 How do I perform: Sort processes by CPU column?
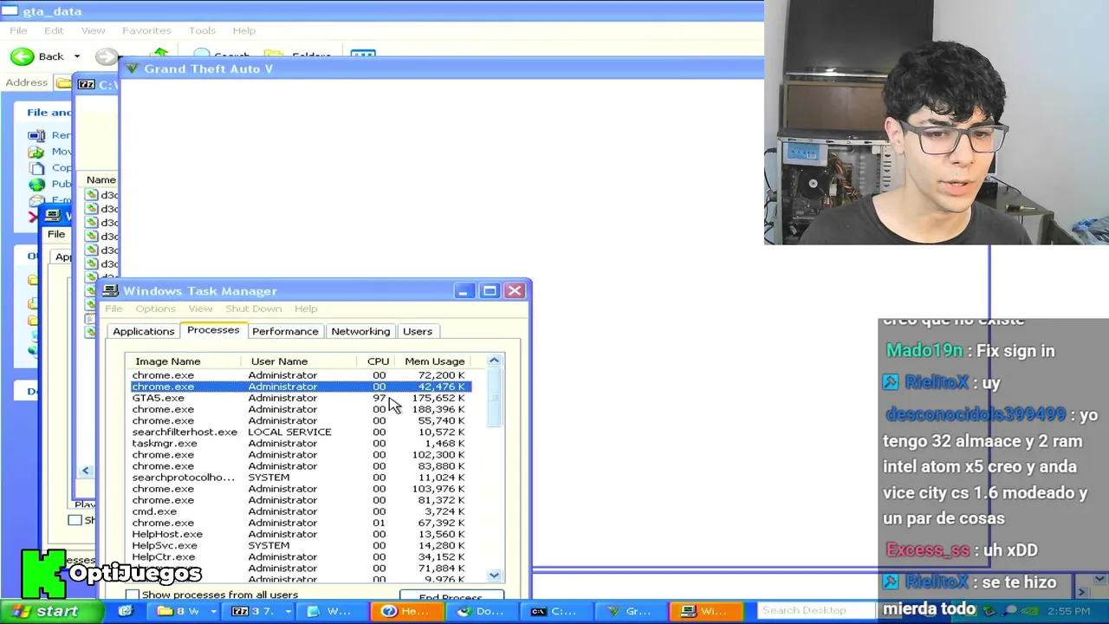pyautogui.click(x=378, y=361)
